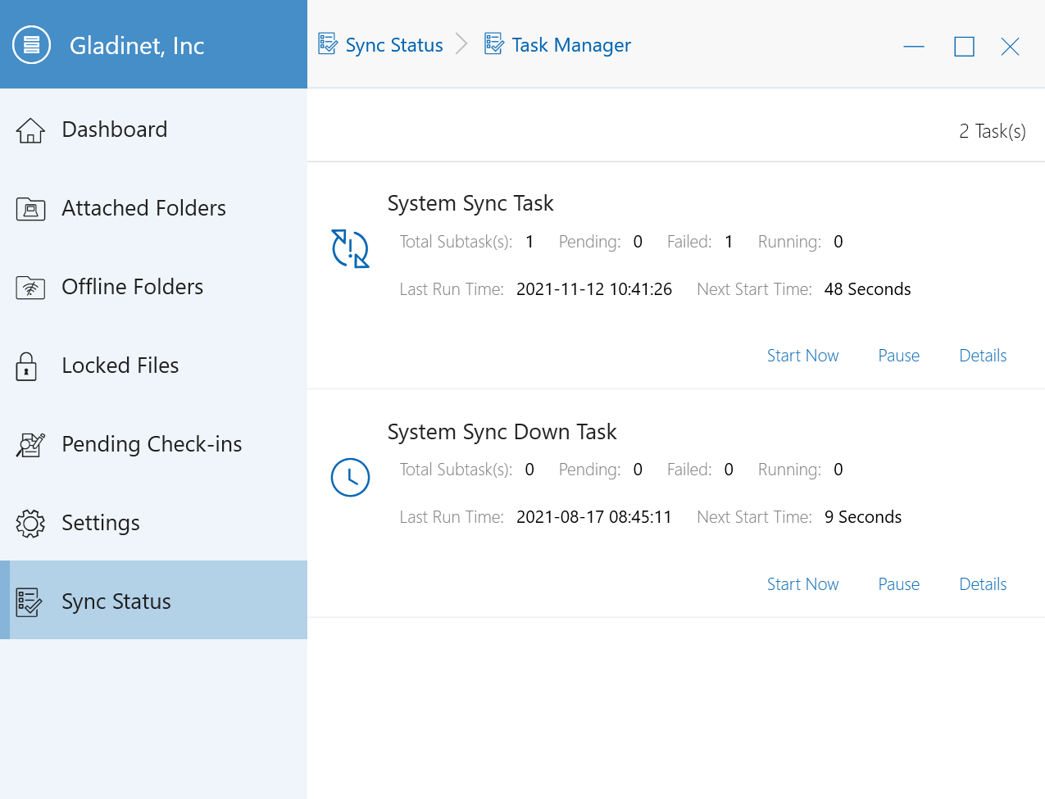Click the 48 Seconds next start value
This screenshot has width=1045, height=799.
coord(867,289)
